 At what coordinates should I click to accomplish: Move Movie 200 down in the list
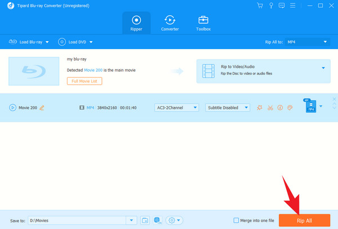334,108
